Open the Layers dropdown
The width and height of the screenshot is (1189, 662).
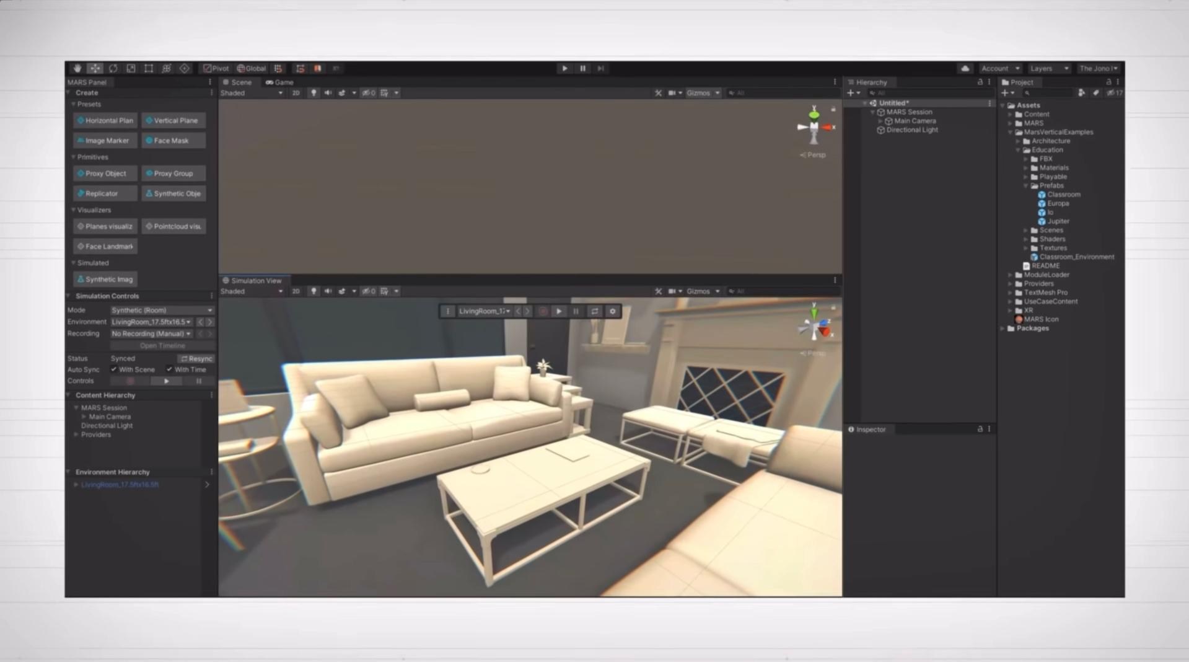click(x=1048, y=68)
